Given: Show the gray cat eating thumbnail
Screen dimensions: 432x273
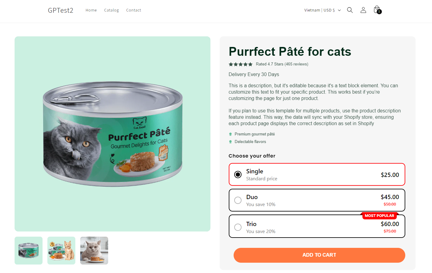Looking at the screenshot, I should [x=94, y=251].
